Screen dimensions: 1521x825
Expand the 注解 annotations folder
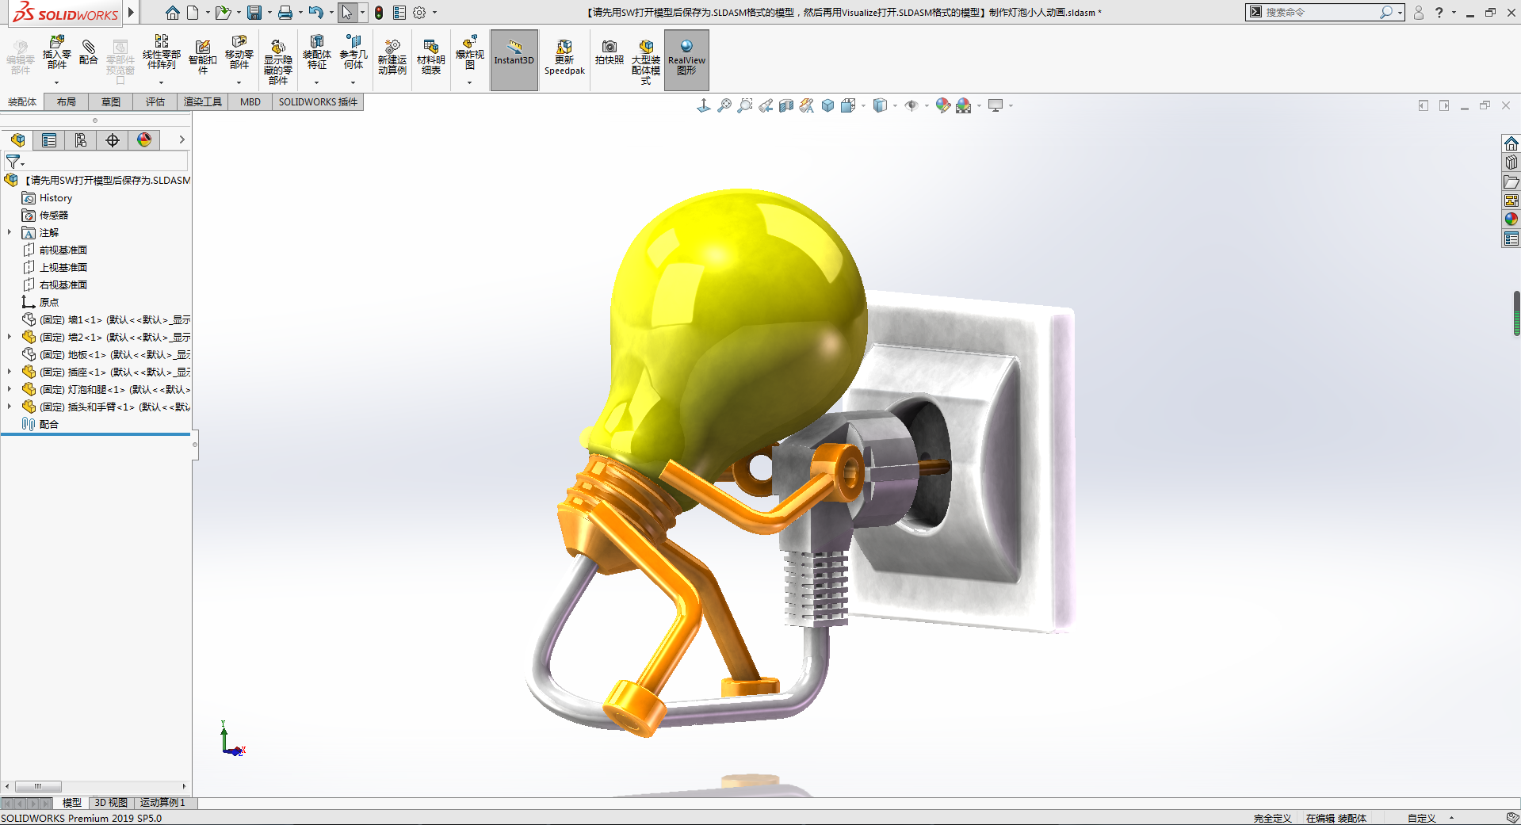click(10, 232)
